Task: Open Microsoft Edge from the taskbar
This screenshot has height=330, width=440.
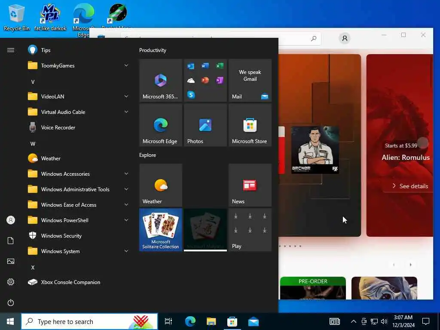Action: [x=190, y=321]
